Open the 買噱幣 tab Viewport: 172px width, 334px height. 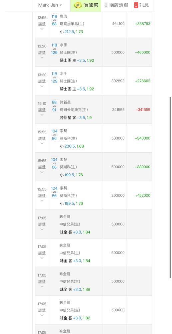[85, 5]
